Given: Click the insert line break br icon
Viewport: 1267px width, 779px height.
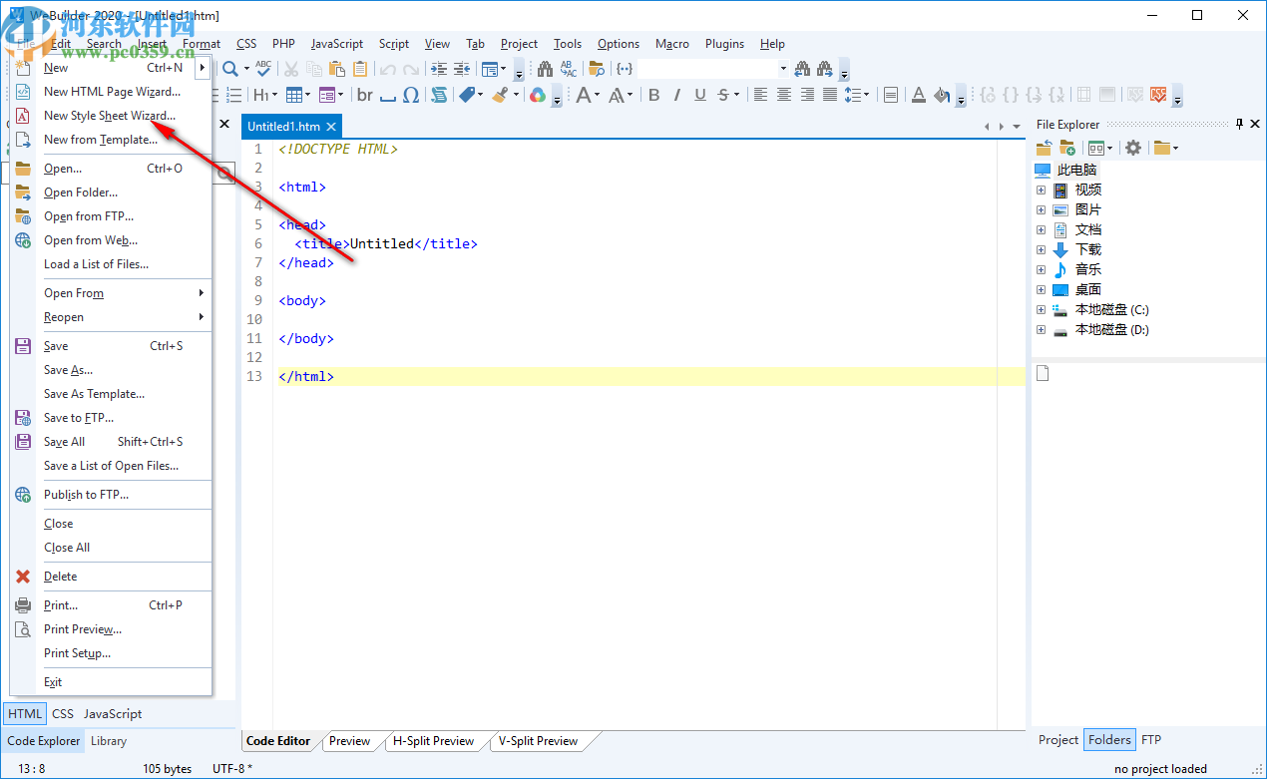Looking at the screenshot, I should pyautogui.click(x=365, y=95).
